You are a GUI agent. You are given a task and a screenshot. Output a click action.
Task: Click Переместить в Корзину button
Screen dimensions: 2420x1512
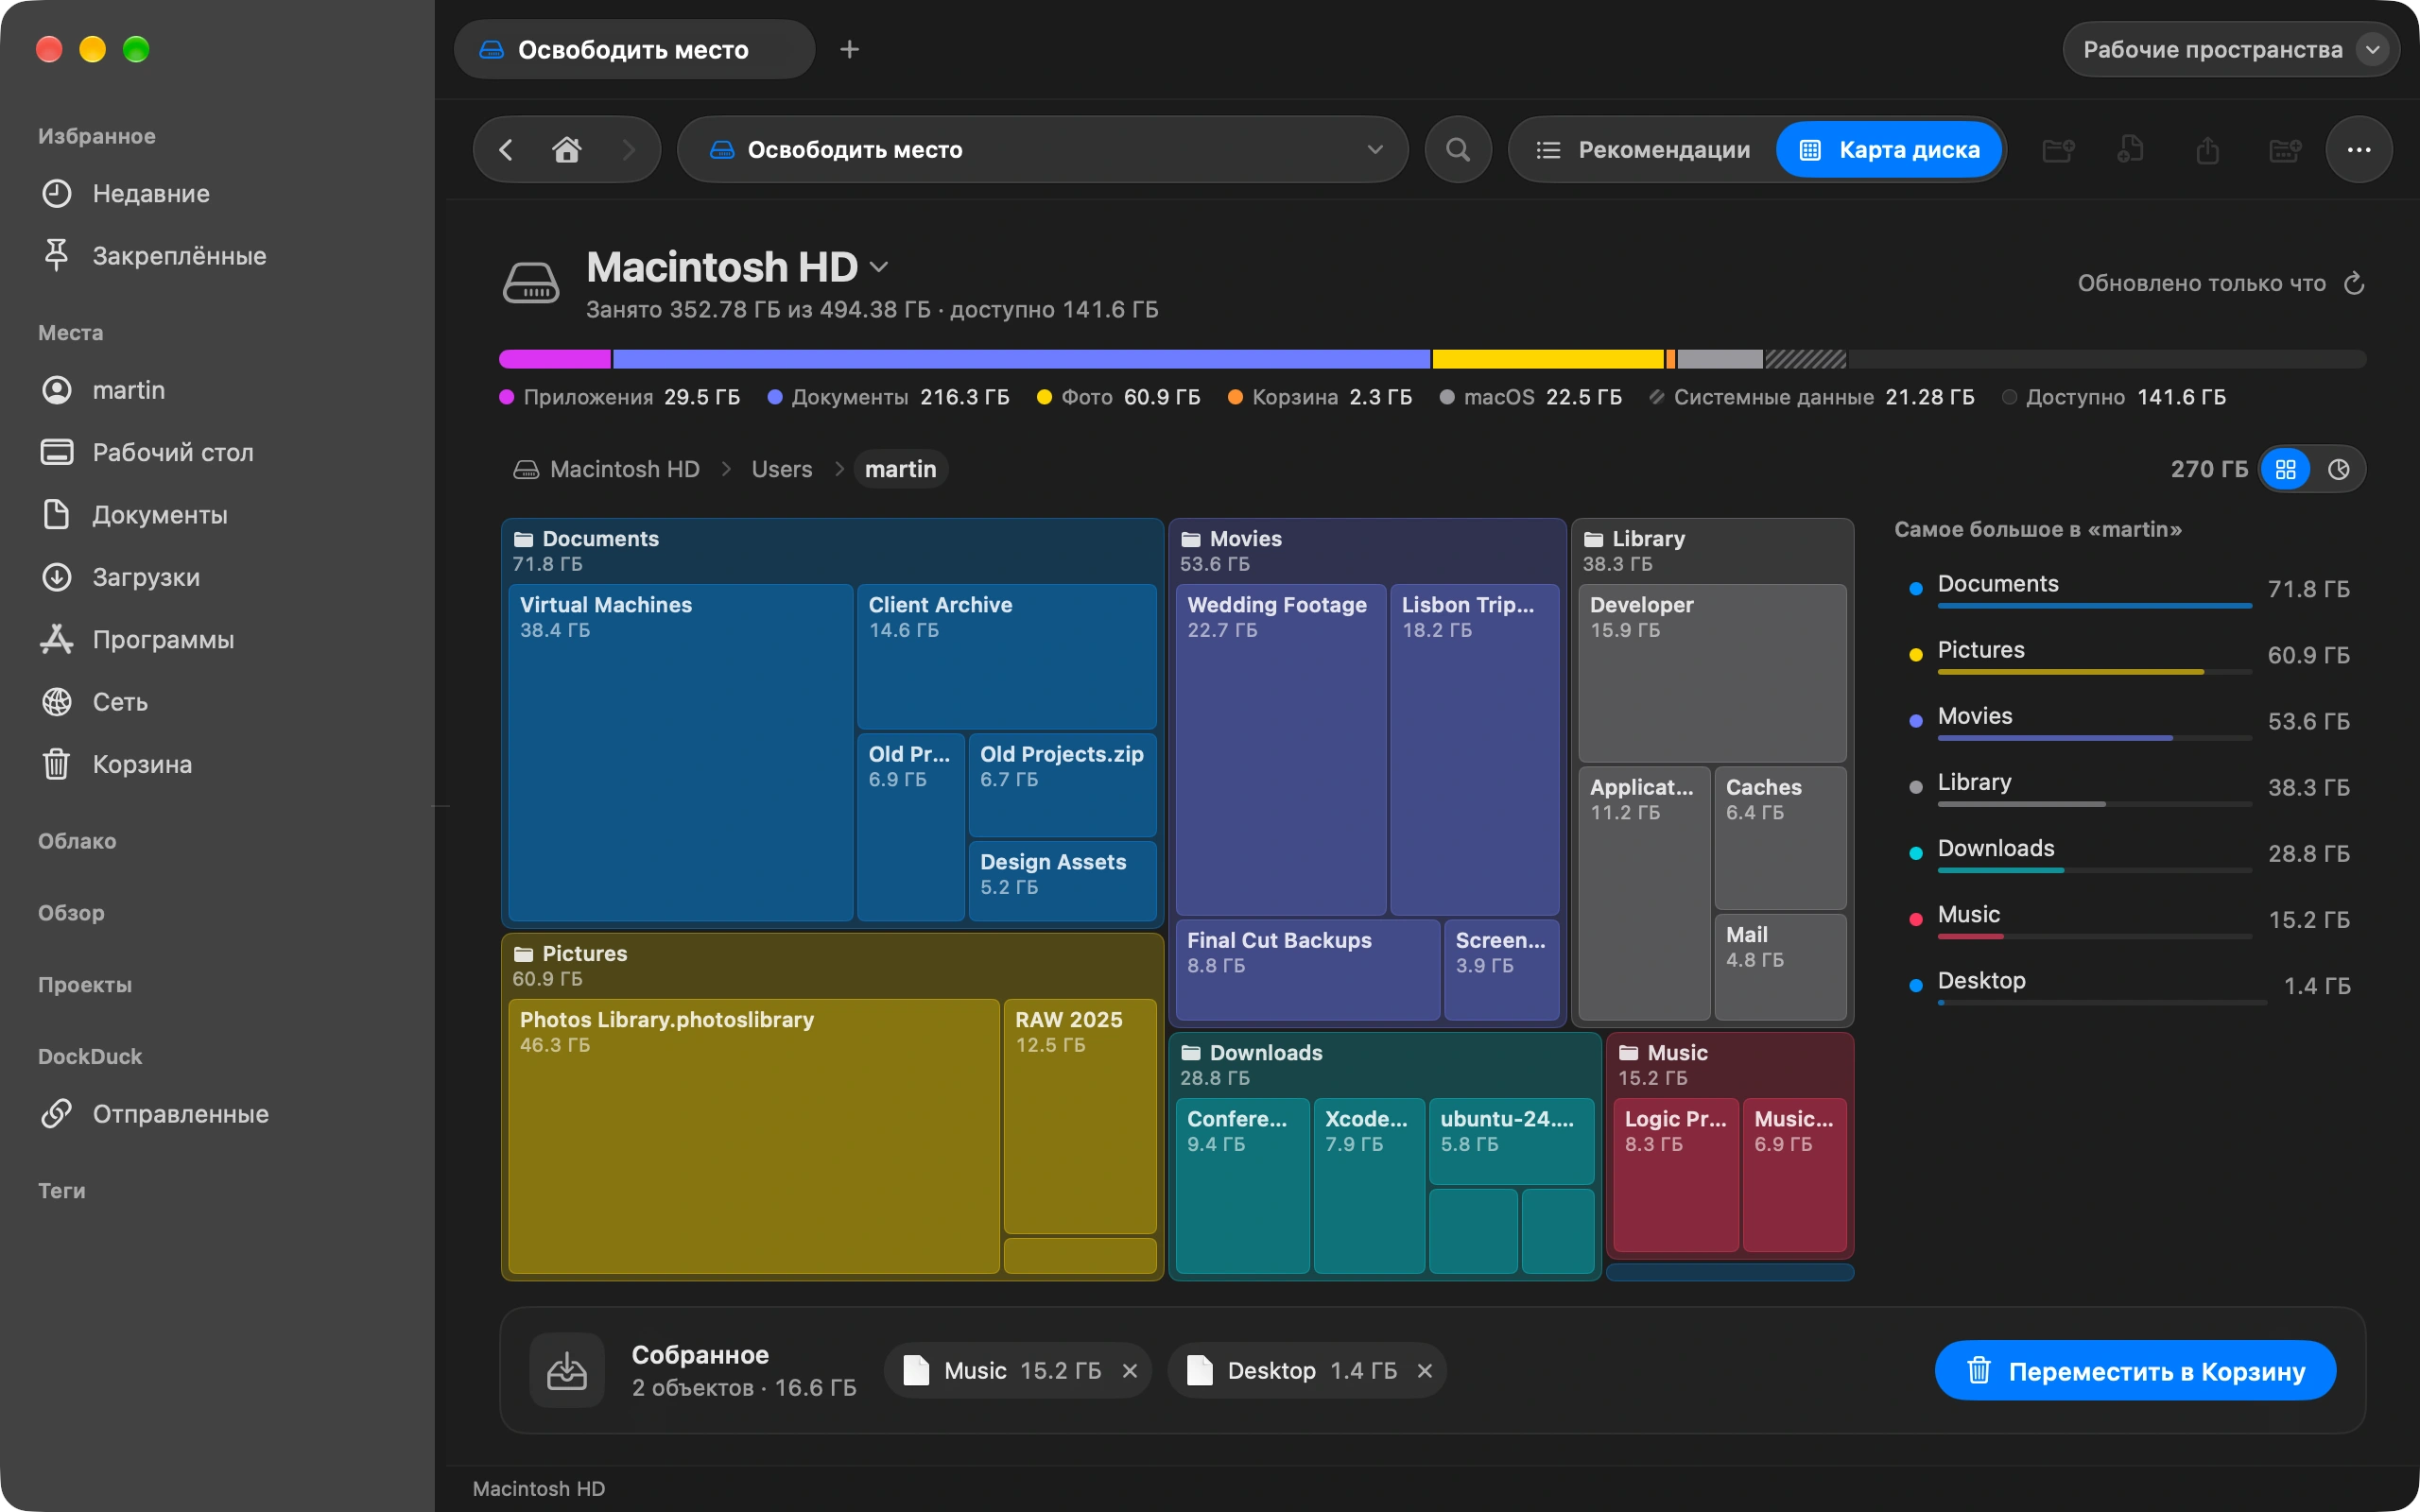click(x=2135, y=1370)
